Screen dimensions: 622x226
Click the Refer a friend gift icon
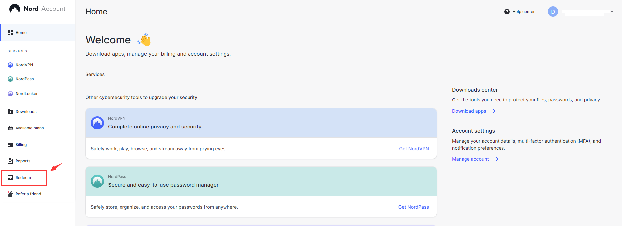pyautogui.click(x=10, y=194)
